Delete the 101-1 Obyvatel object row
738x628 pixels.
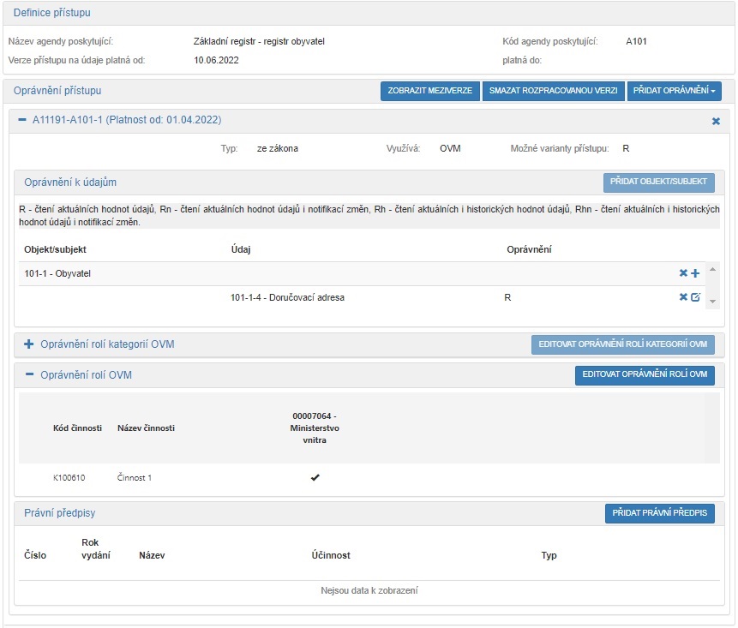(683, 273)
